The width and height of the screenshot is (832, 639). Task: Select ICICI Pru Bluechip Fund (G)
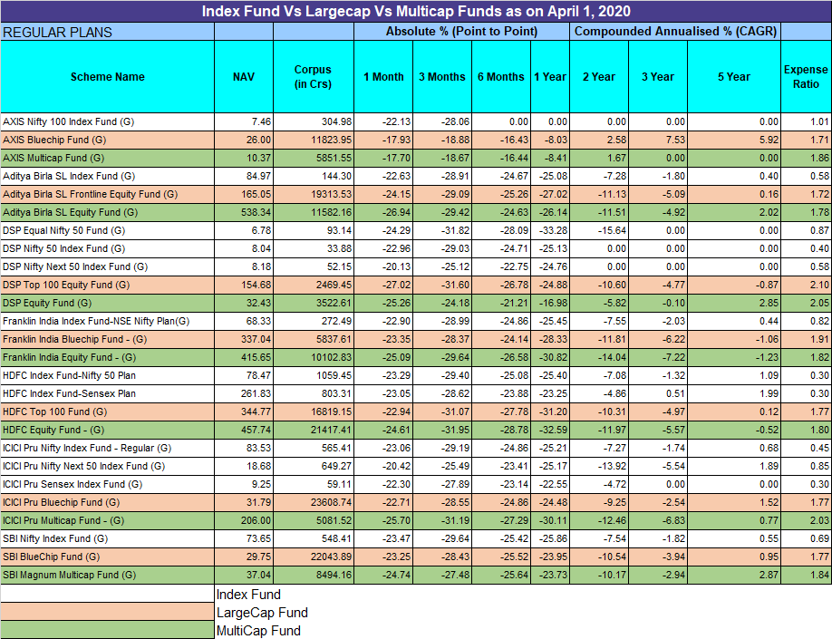click(61, 502)
